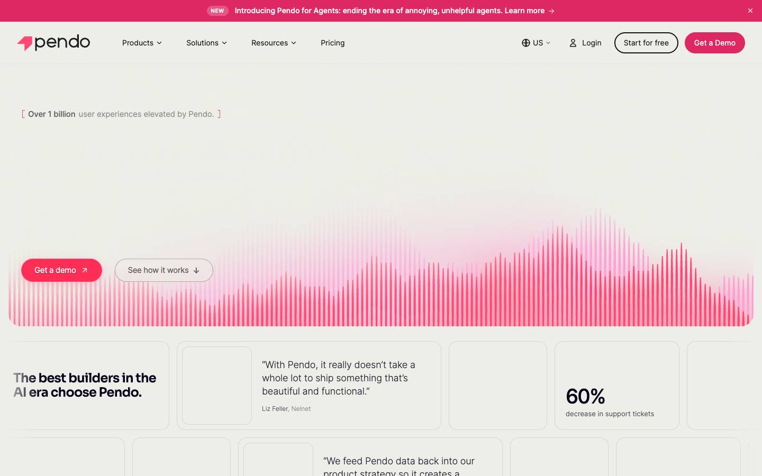The height and width of the screenshot is (476, 762).
Task: Expand the Resources menu
Action: click(x=274, y=43)
